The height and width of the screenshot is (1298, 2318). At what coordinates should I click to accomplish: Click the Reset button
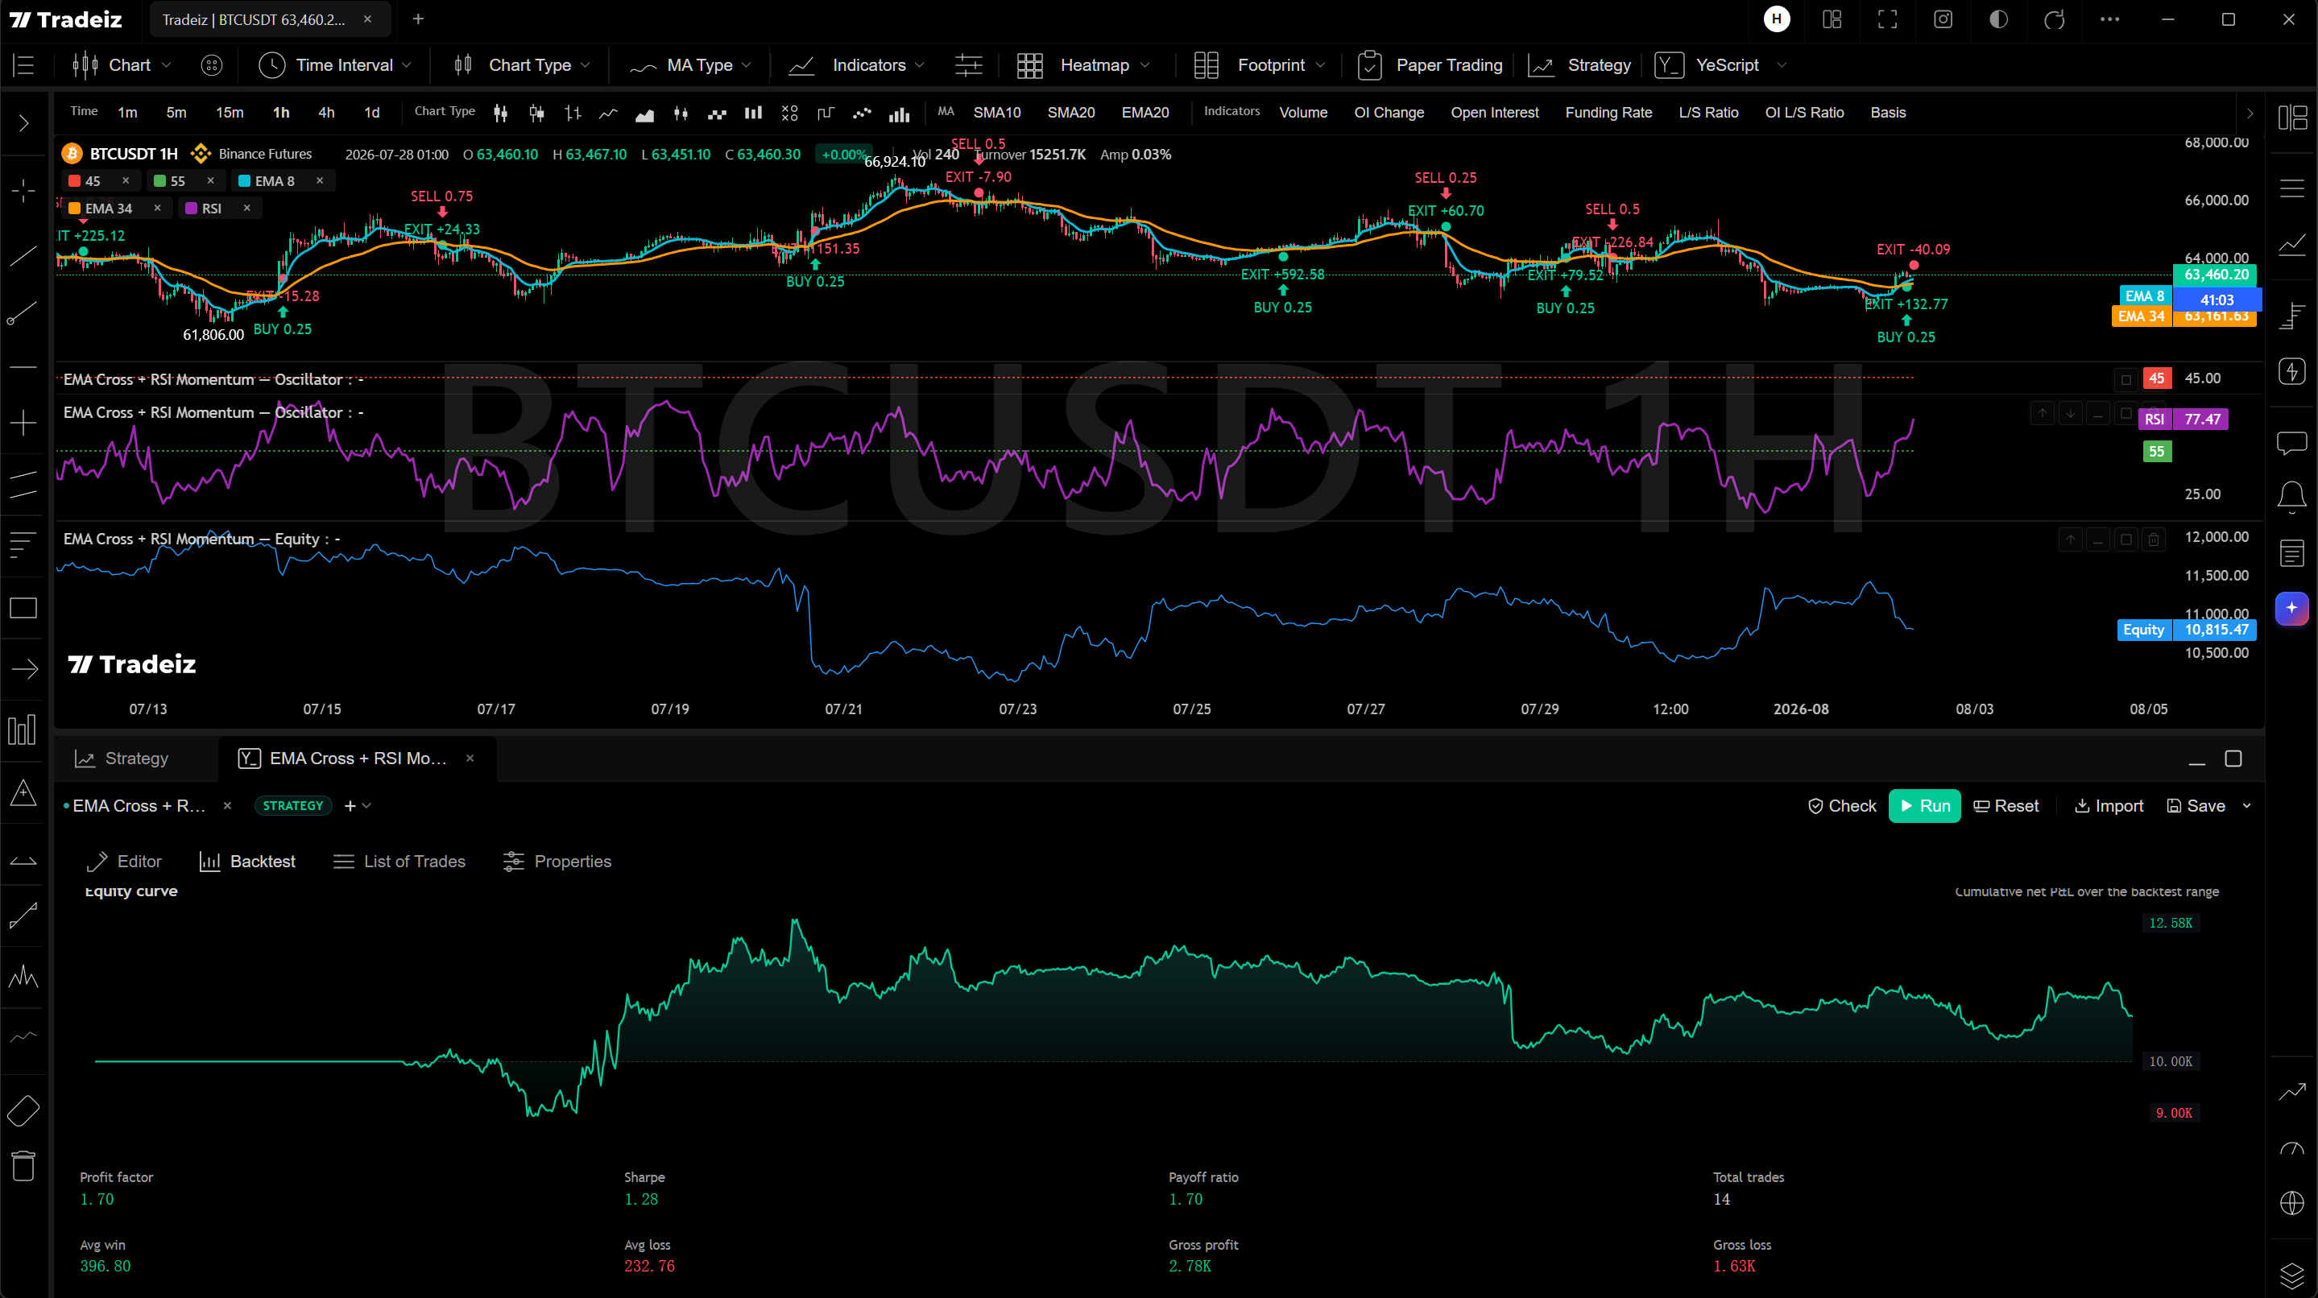2005,806
